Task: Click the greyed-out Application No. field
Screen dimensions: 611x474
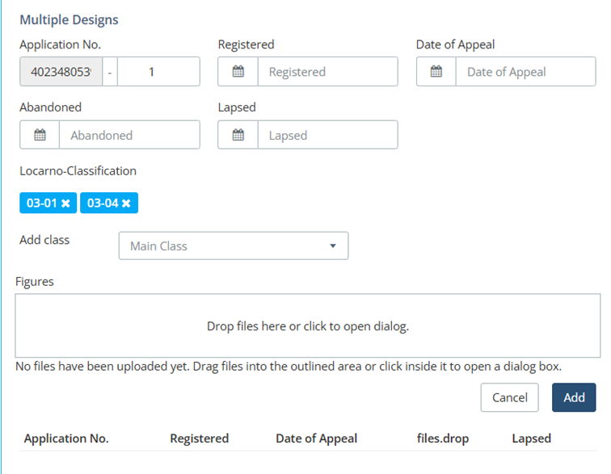Action: [x=61, y=72]
